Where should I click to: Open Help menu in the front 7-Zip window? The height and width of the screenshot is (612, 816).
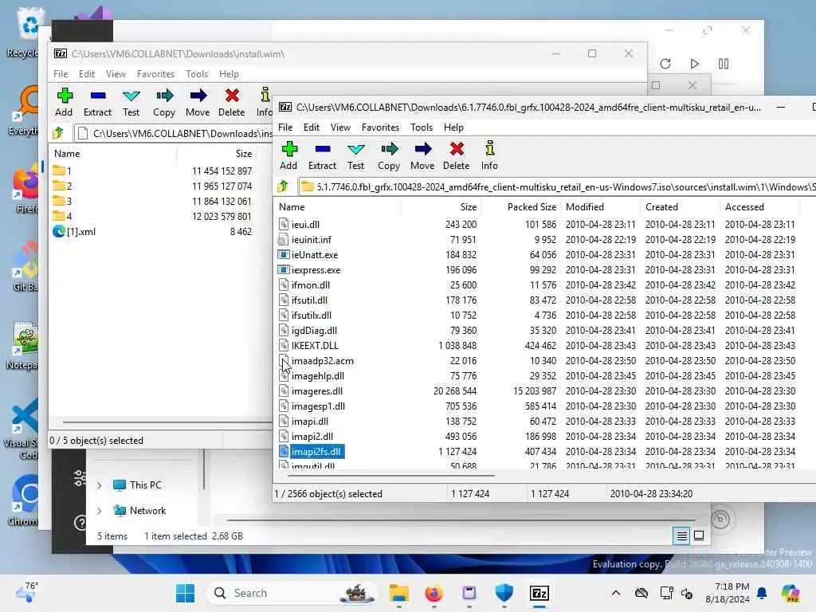(453, 127)
